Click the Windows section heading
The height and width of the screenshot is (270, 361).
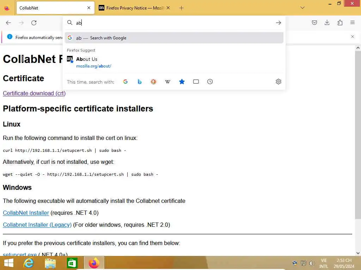click(17, 188)
